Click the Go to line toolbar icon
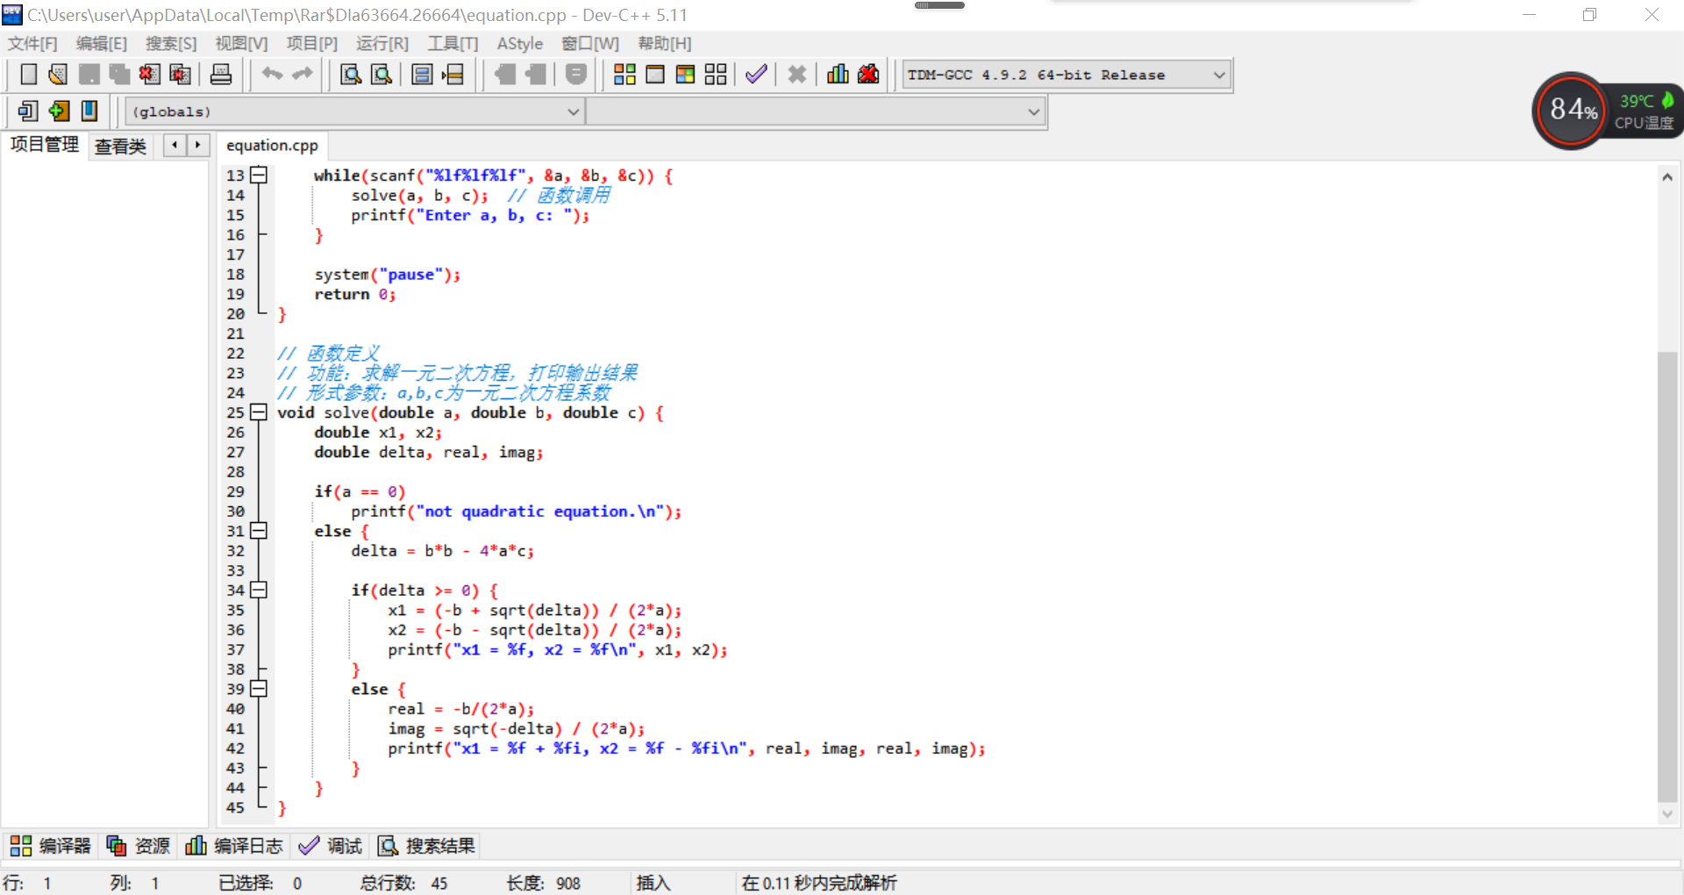1684x895 pixels. click(453, 75)
